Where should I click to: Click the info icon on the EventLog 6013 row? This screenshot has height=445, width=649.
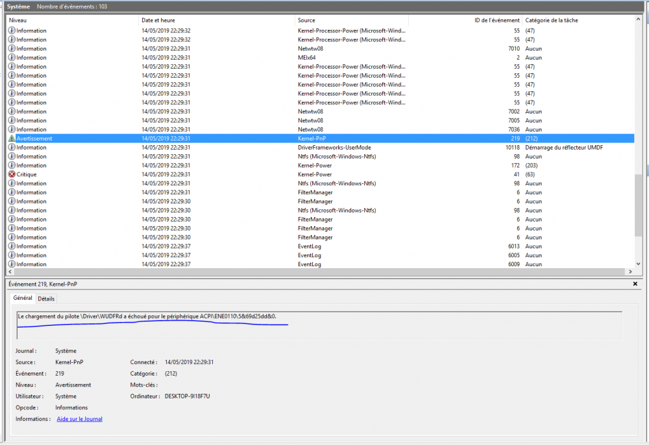12,246
